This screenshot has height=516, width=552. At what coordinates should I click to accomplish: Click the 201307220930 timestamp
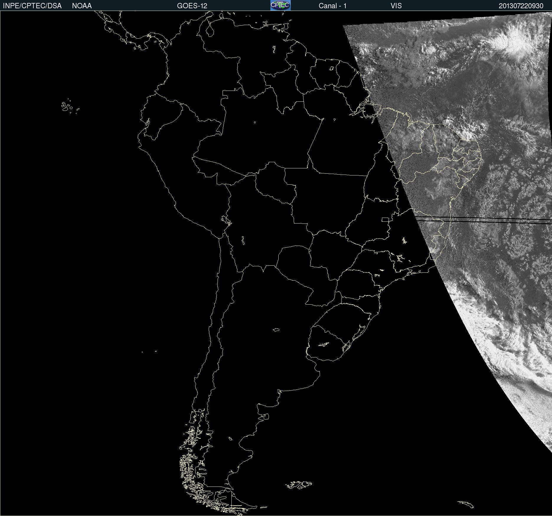(521, 6)
